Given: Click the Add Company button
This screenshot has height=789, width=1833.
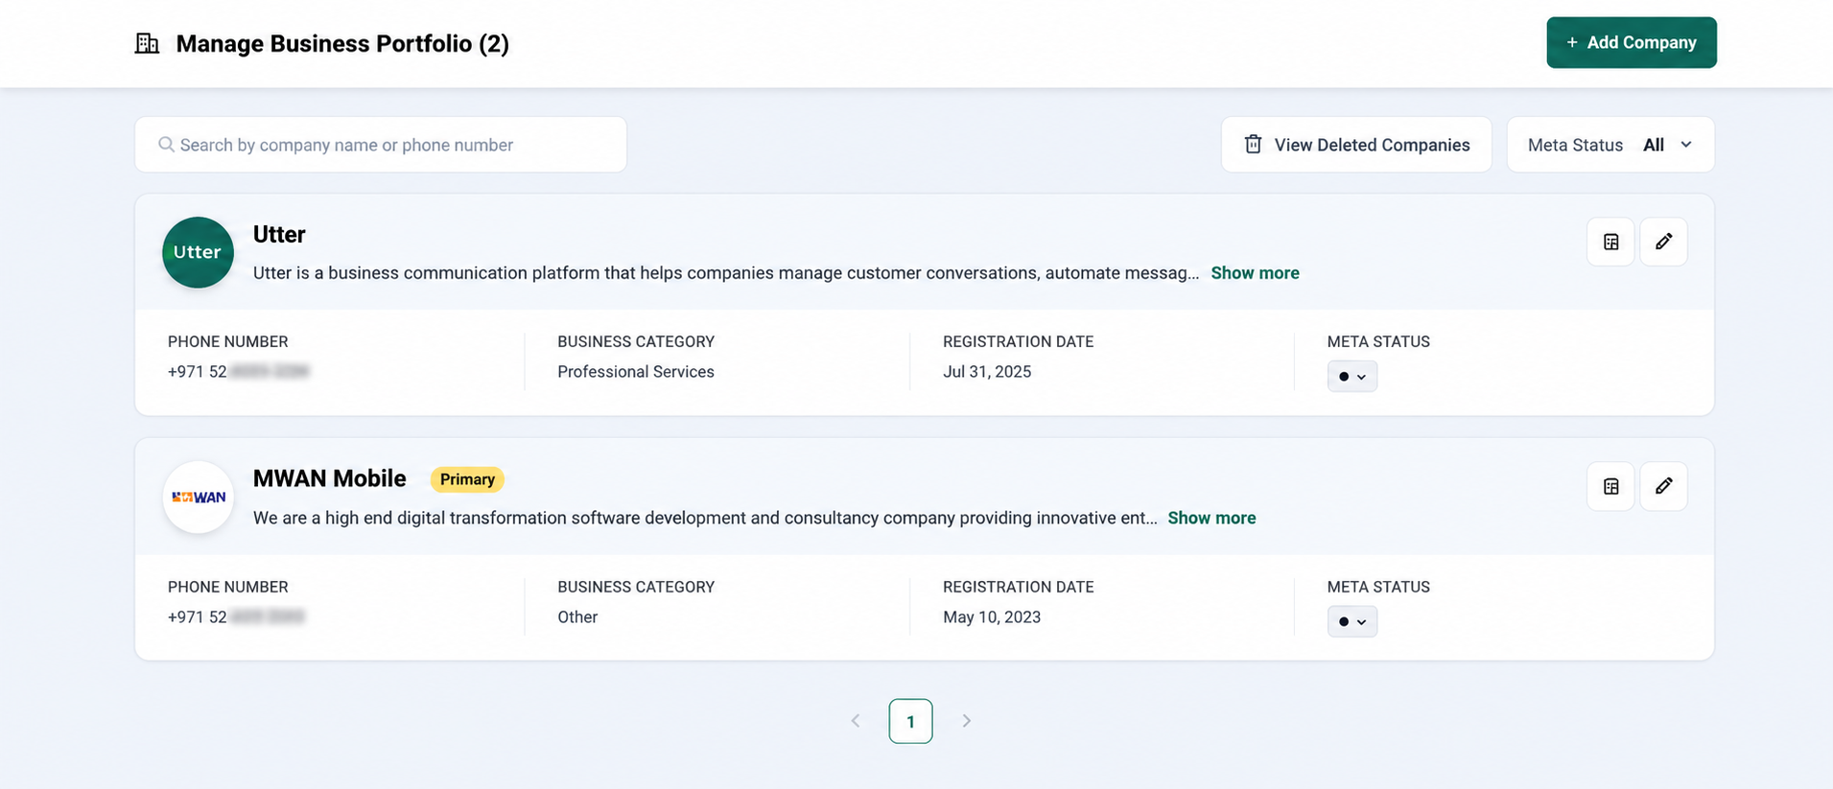Looking at the screenshot, I should tap(1631, 42).
